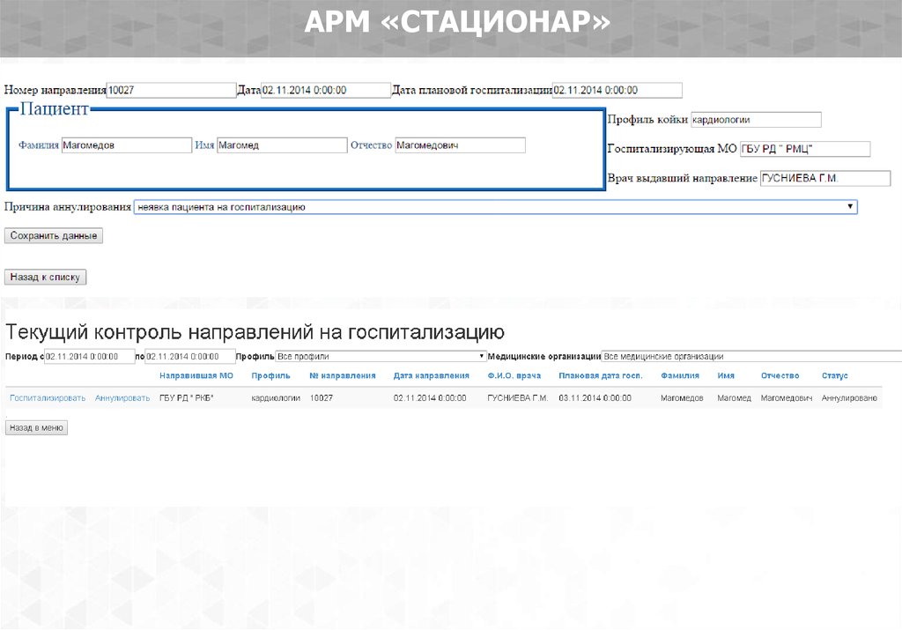902x630 pixels.
Task: Click the Аннулировать link in the table row
Action: pyautogui.click(x=122, y=398)
